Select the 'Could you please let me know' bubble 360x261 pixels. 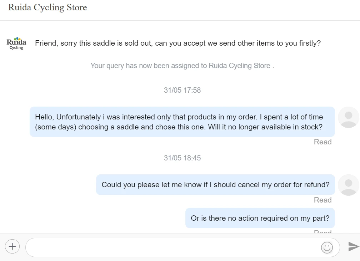tap(215, 185)
